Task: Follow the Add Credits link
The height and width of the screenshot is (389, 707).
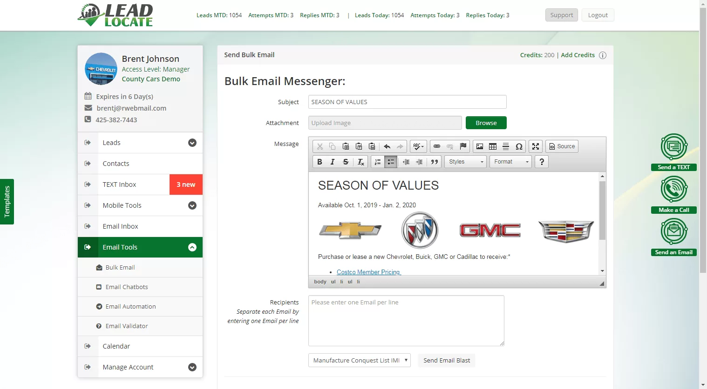Action: (578, 55)
